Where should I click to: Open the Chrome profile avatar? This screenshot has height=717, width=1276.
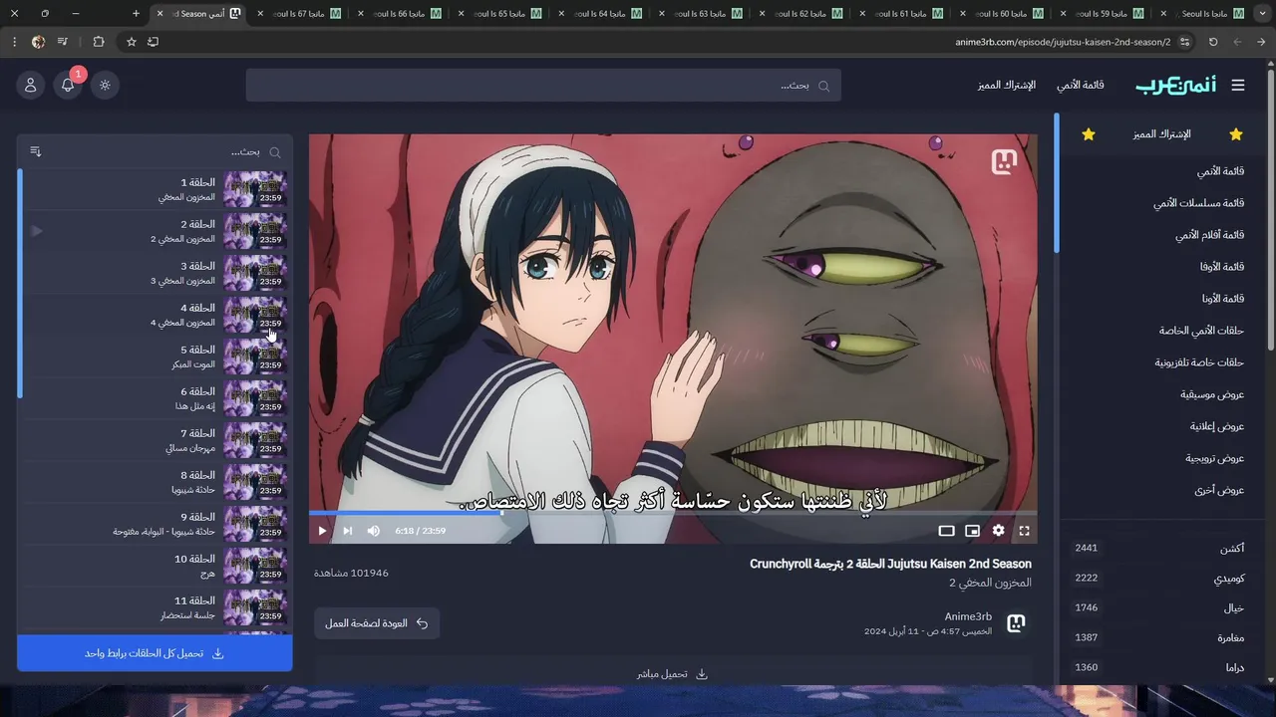coord(38,42)
